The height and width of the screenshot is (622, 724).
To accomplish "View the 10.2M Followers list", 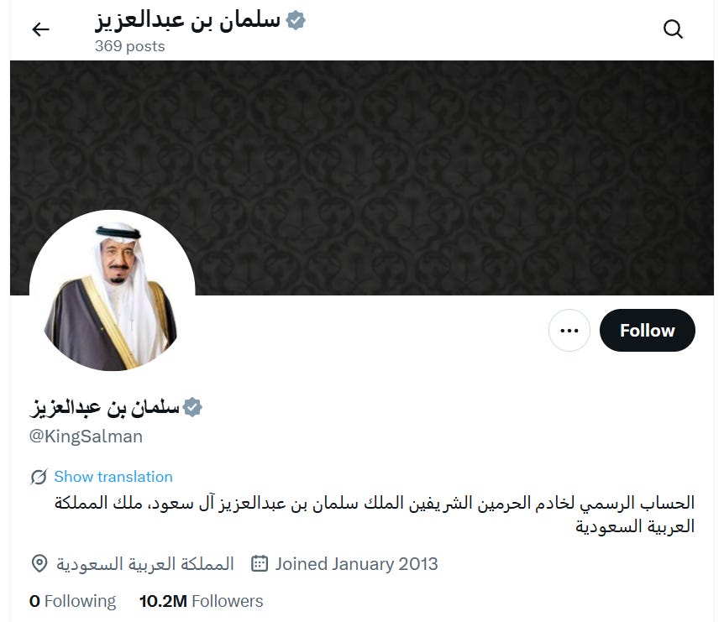I will coord(201,601).
